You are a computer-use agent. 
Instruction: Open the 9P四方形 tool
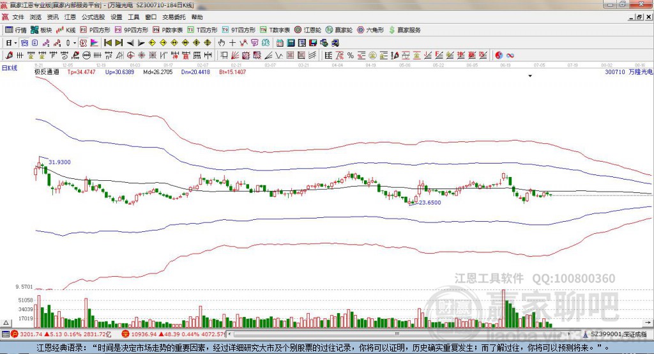pyautogui.click(x=132, y=30)
